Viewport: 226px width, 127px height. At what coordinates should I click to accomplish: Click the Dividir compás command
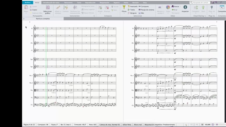[x=115, y=7]
